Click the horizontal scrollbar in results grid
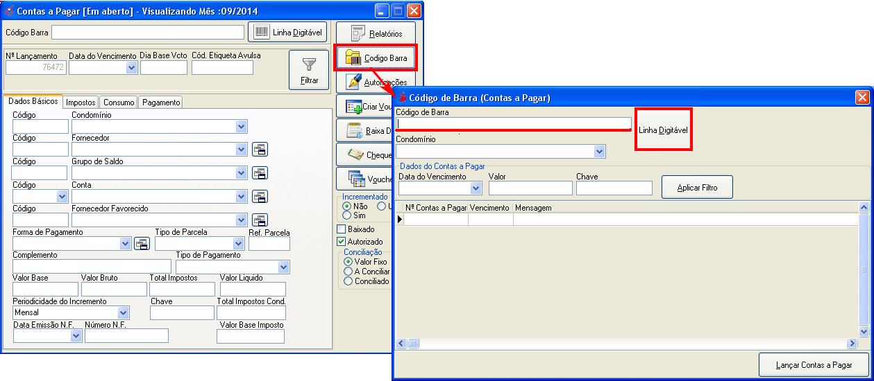The height and width of the screenshot is (381, 874). 625,344
